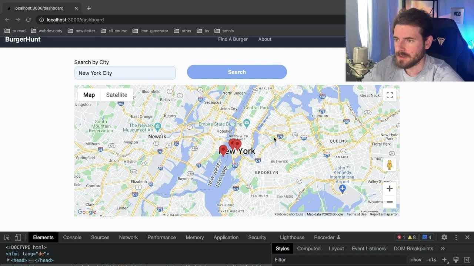
Task: Click the Empire State Building map pin
Action: click(x=247, y=123)
